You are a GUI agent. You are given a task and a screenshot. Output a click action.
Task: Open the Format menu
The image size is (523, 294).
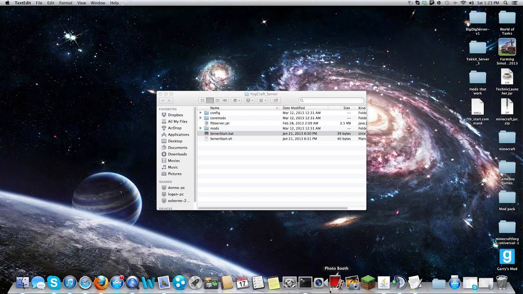coord(66,3)
